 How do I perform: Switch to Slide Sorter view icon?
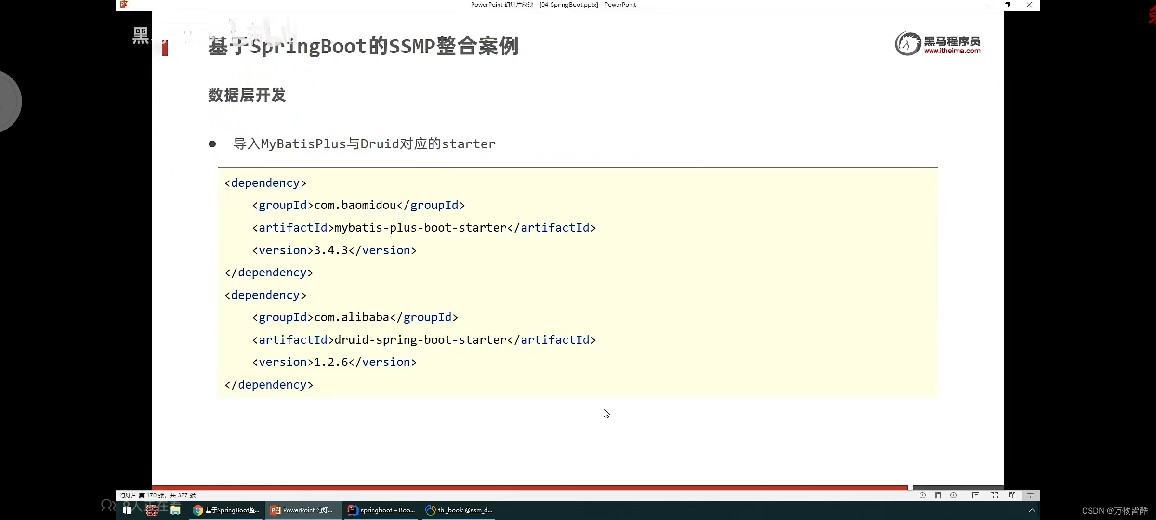pos(994,495)
